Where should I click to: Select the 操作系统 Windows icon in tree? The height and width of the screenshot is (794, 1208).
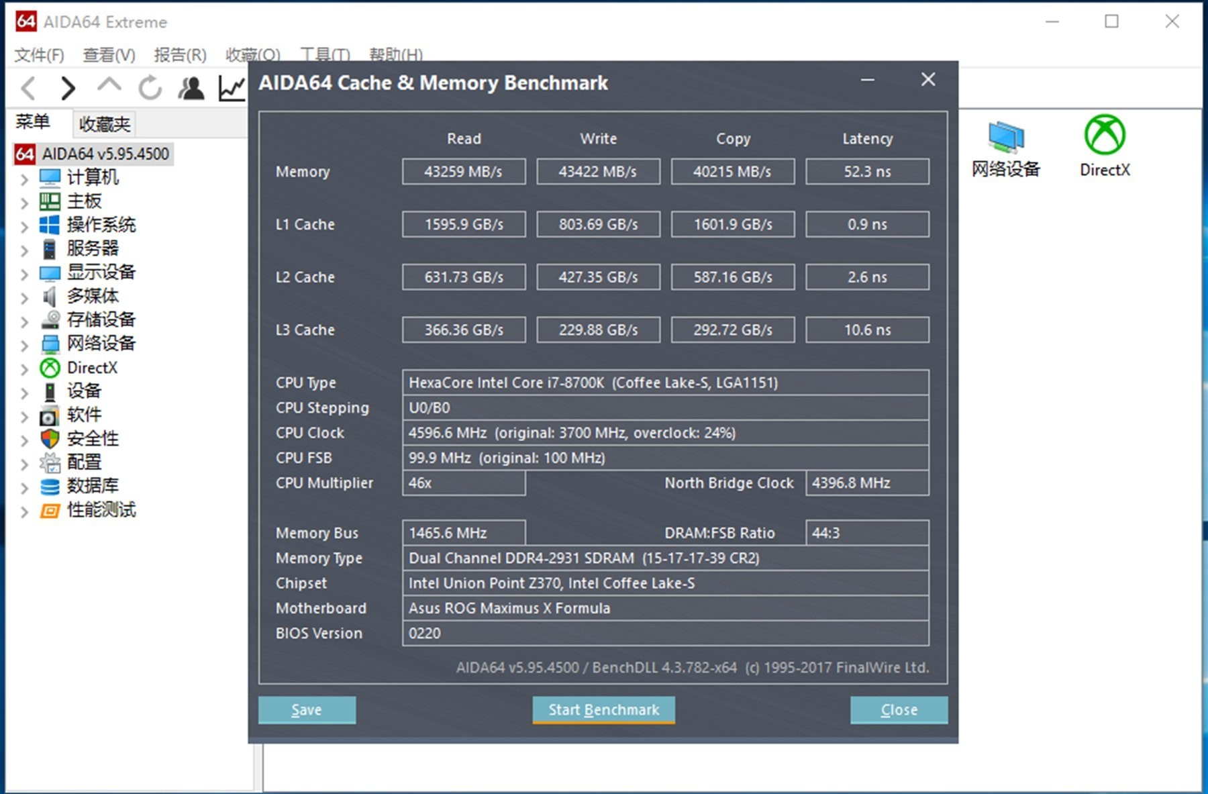click(50, 225)
